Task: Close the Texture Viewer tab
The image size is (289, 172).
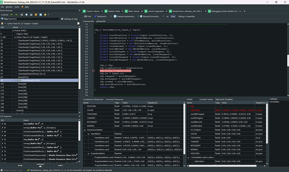Action: click(x=102, y=11)
